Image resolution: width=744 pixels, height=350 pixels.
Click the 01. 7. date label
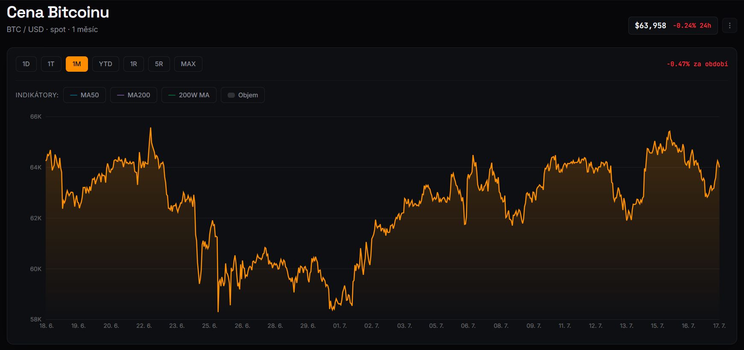(x=340, y=326)
